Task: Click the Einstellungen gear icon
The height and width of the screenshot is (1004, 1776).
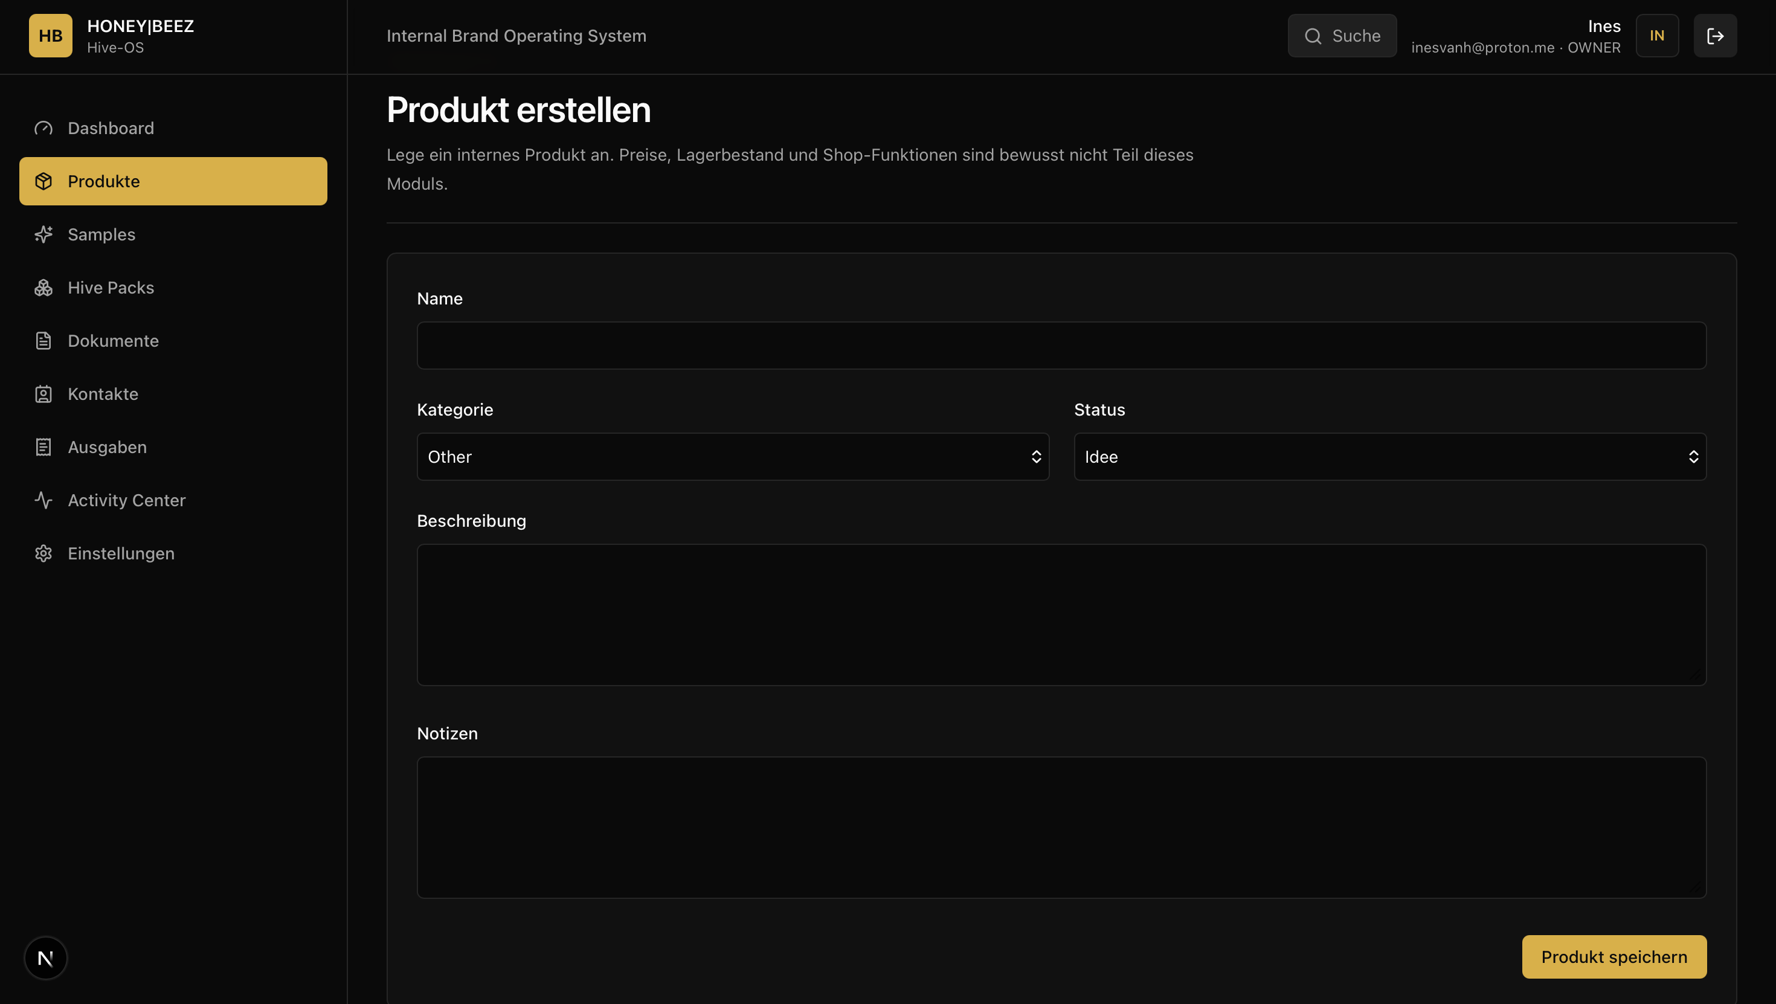Action: 43,553
